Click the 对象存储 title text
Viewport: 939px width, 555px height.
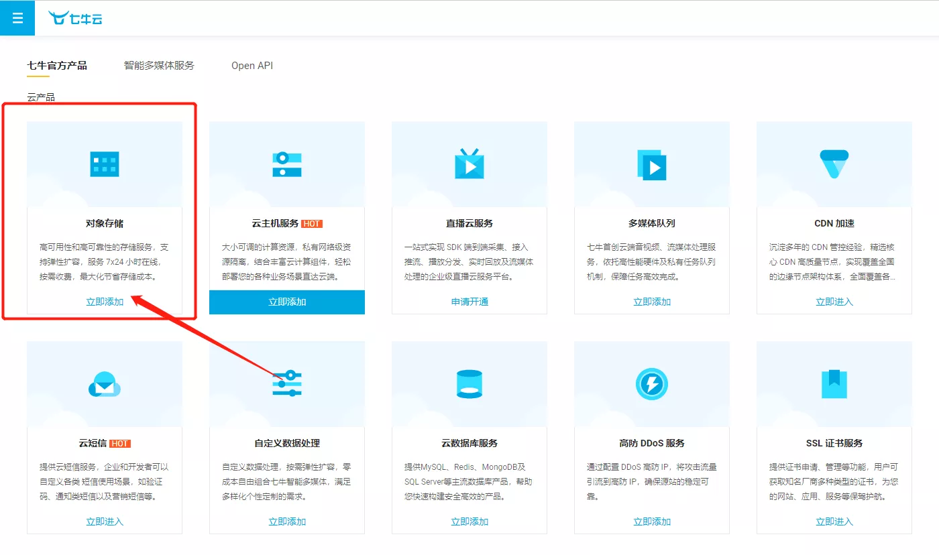point(105,223)
